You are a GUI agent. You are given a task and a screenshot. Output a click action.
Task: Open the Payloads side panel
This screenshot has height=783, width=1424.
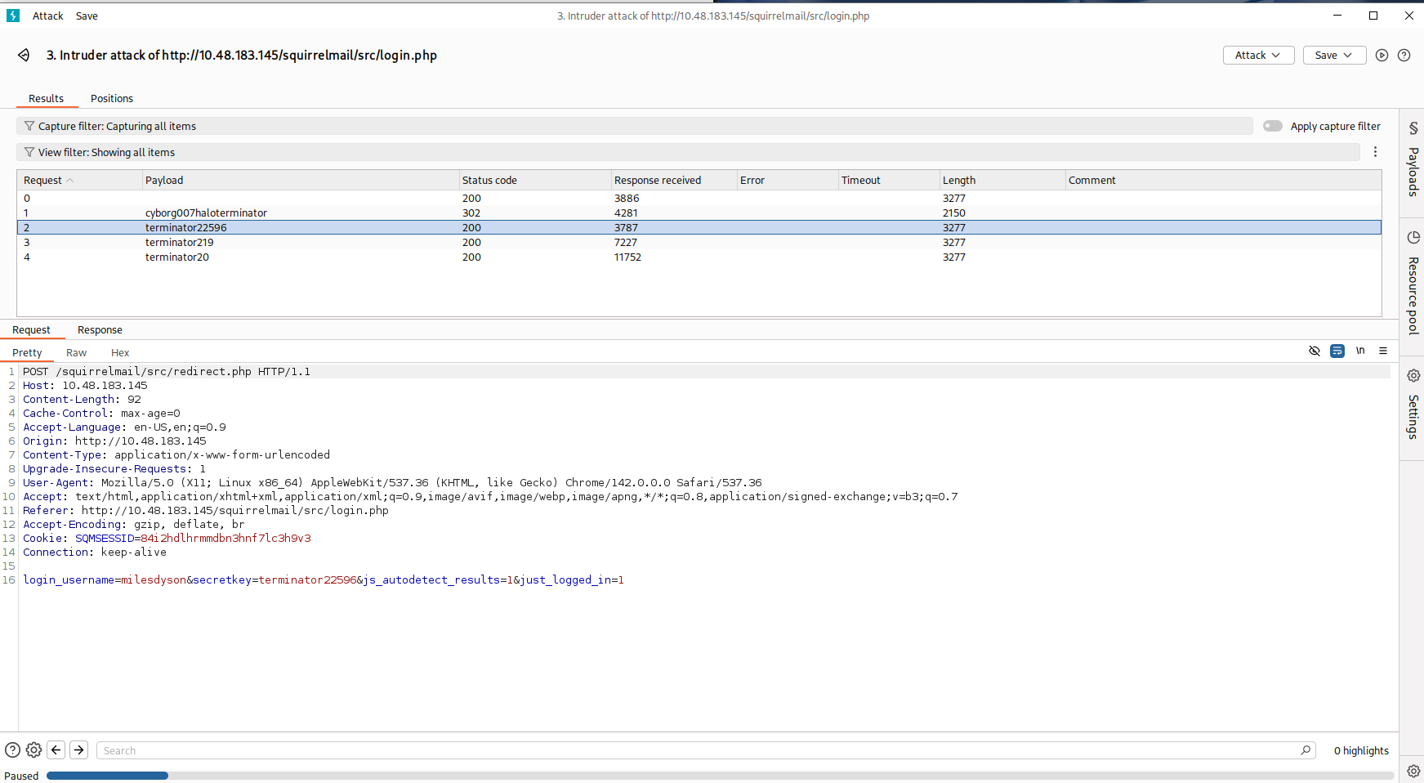point(1413,160)
